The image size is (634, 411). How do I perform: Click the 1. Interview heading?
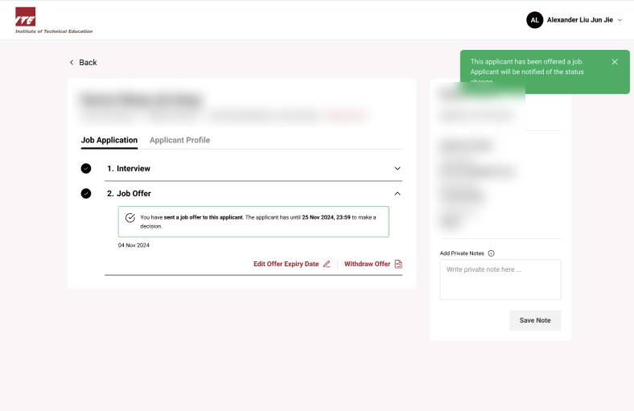[129, 169]
